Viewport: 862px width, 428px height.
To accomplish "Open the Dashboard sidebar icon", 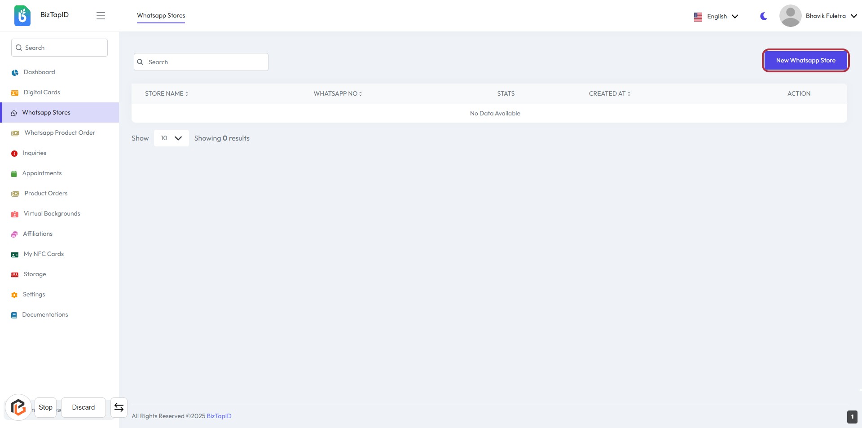I will [x=15, y=72].
